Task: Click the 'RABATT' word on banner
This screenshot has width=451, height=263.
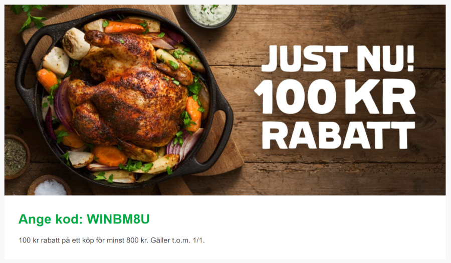Action: point(339,135)
